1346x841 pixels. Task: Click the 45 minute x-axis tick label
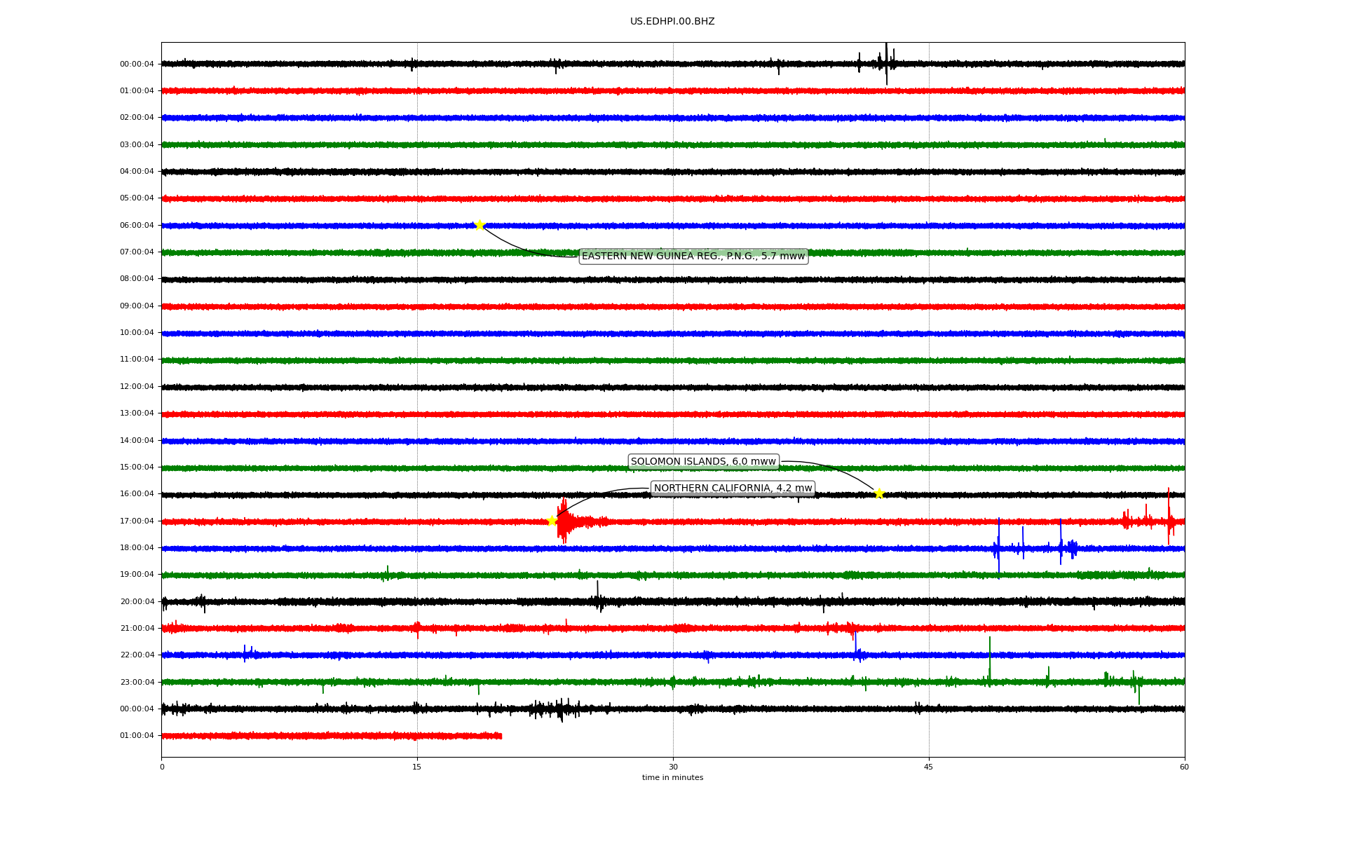[928, 767]
